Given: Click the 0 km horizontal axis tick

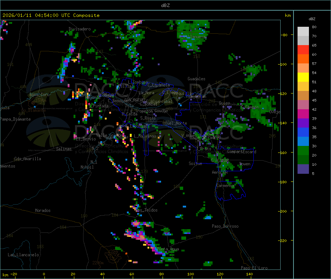Looking at the screenshot, I should (x=44, y=274).
